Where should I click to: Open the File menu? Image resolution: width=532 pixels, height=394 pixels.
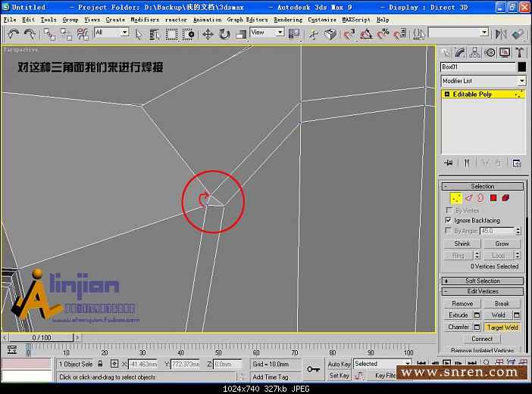click(x=10, y=20)
